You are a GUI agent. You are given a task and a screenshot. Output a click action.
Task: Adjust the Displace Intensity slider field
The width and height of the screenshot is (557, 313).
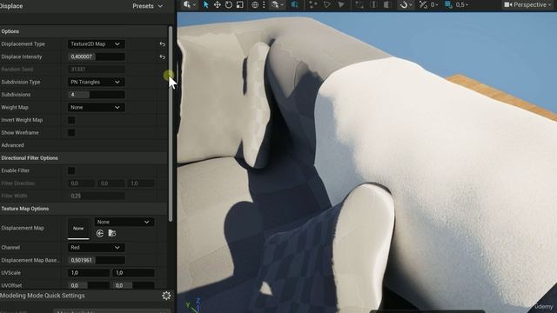97,57
